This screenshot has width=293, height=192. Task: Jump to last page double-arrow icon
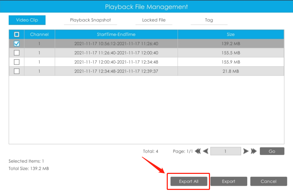[254, 151]
